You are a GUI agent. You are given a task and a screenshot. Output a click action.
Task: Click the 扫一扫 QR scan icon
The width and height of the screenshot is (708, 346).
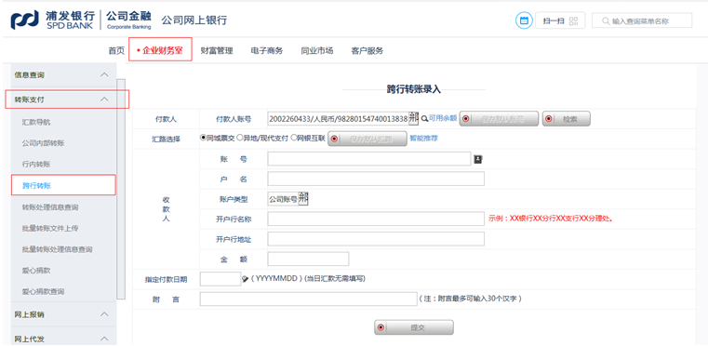click(x=573, y=20)
